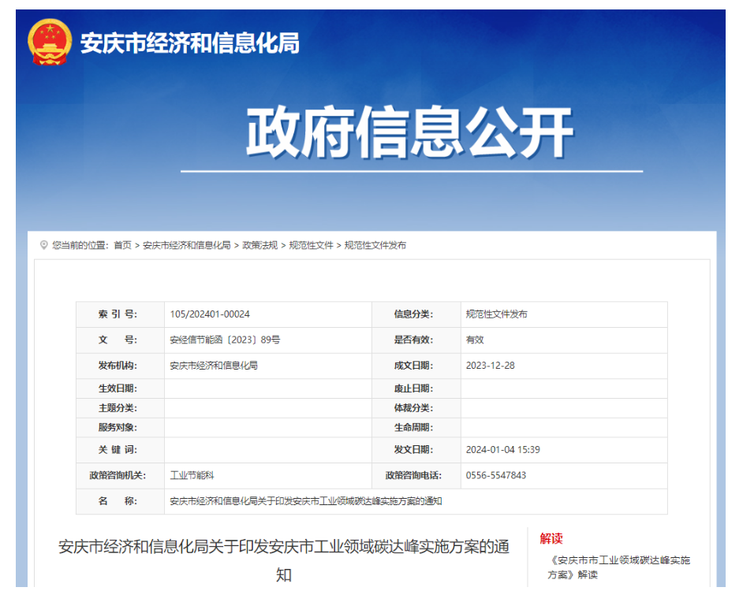Click the document name in the 名称 row
This screenshot has height=591, width=743.
click(306, 501)
